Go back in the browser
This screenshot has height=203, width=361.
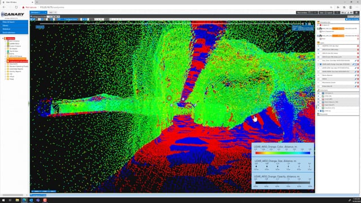click(x=4, y=7)
